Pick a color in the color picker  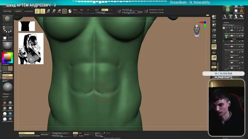[7, 58]
